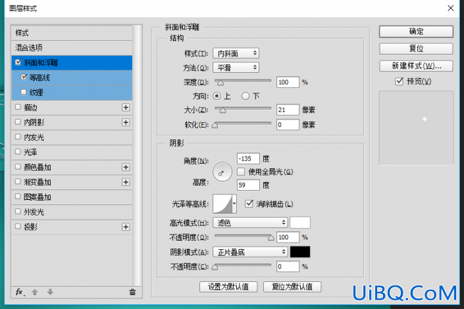Move effect up with arrow icon
This screenshot has height=309, width=464.
[35, 292]
